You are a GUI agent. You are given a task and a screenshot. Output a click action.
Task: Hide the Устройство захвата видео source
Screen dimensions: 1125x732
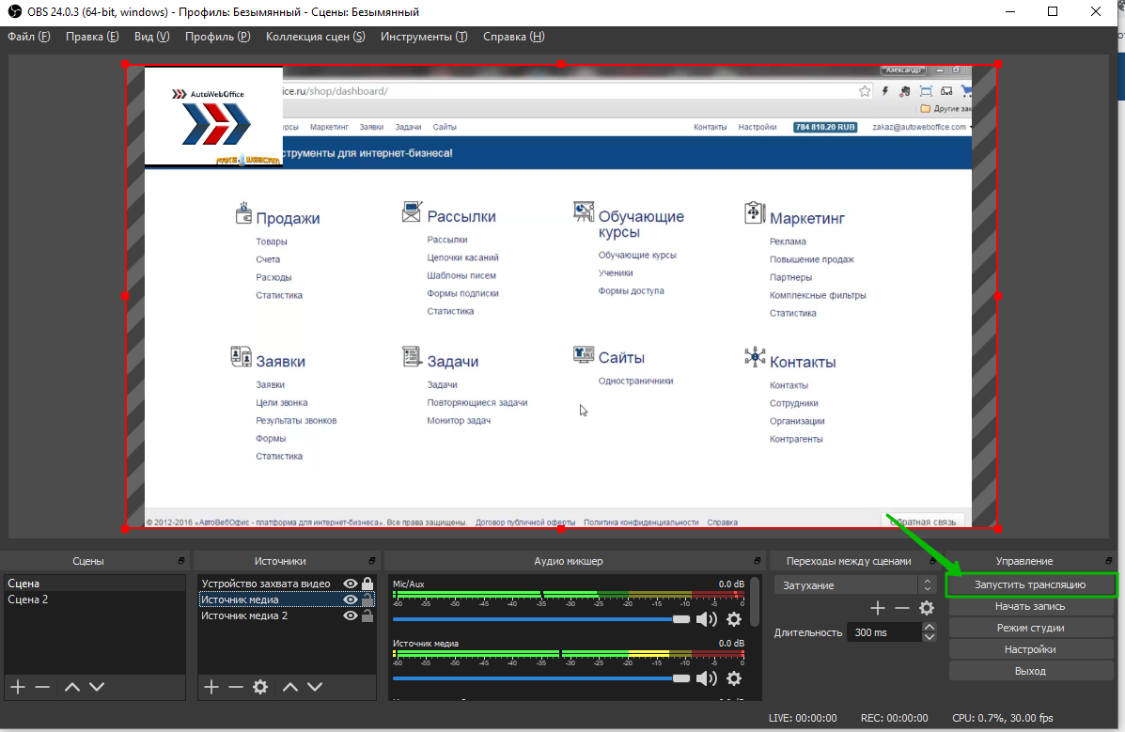351,584
